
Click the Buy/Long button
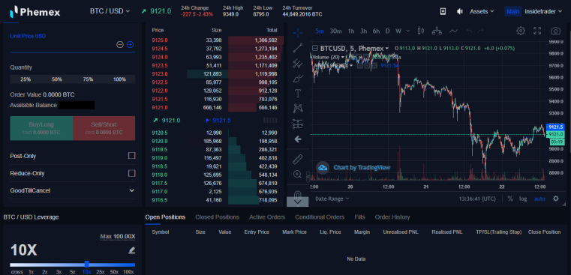41,128
